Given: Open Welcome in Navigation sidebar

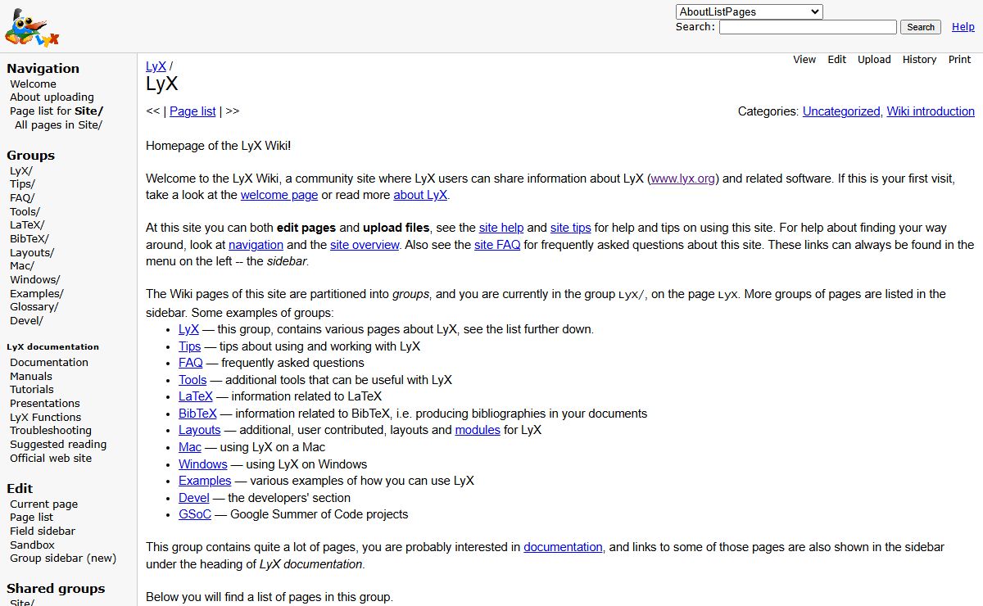Looking at the screenshot, I should tap(33, 84).
